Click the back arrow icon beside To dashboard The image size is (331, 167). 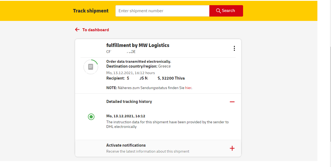(x=77, y=30)
